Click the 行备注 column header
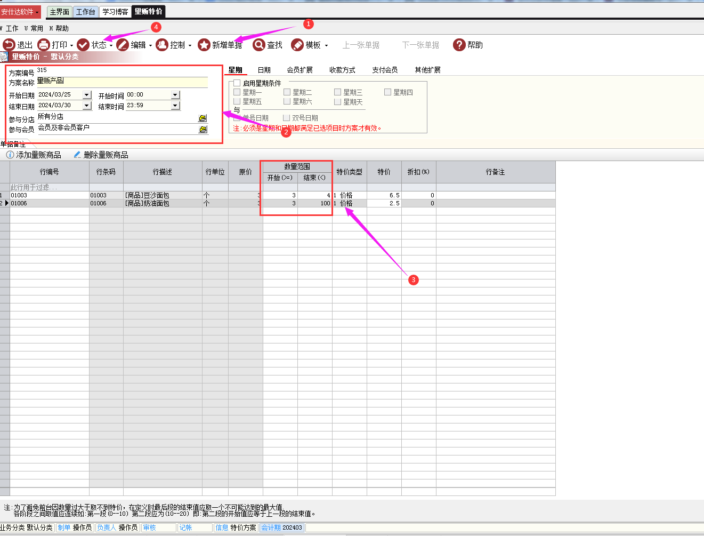Image resolution: width=704 pixels, height=536 pixels. 496,172
